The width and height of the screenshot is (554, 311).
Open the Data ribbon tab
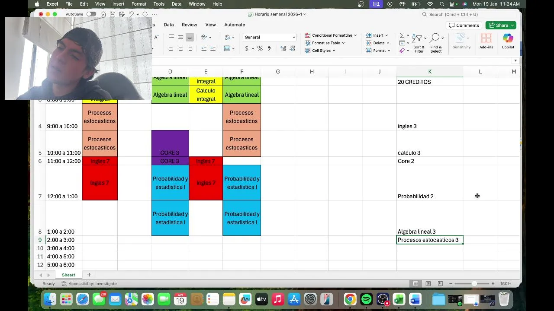click(x=169, y=25)
